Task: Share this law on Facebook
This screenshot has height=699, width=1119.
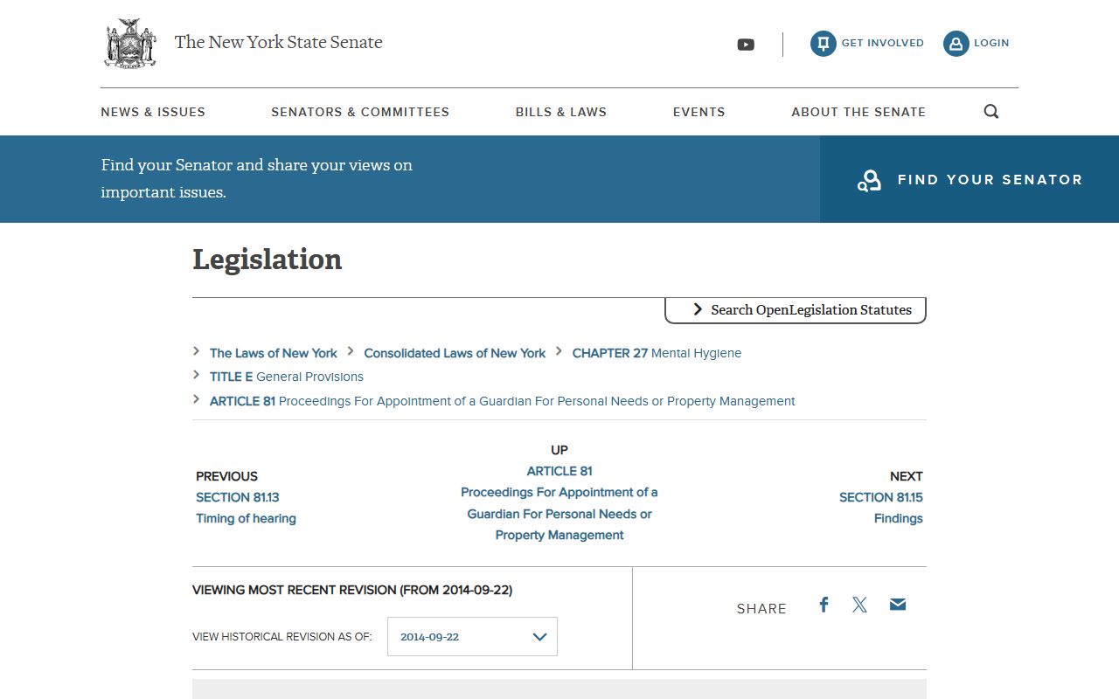Action: click(x=824, y=605)
